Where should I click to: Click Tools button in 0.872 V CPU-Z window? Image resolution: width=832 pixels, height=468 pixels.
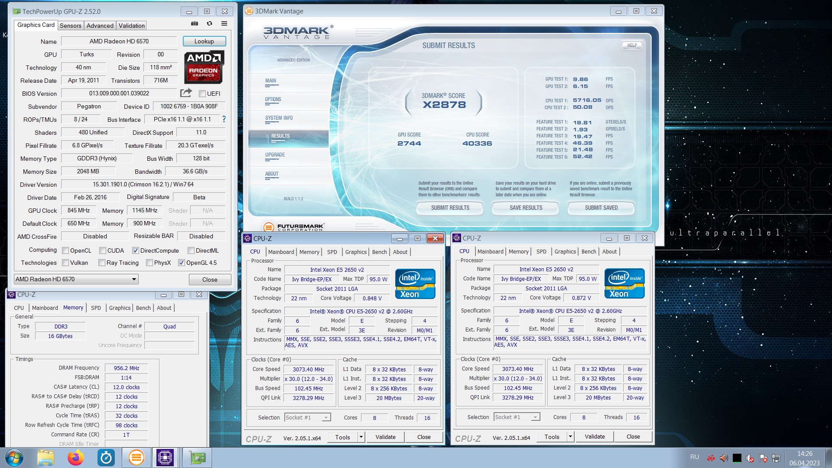point(552,437)
